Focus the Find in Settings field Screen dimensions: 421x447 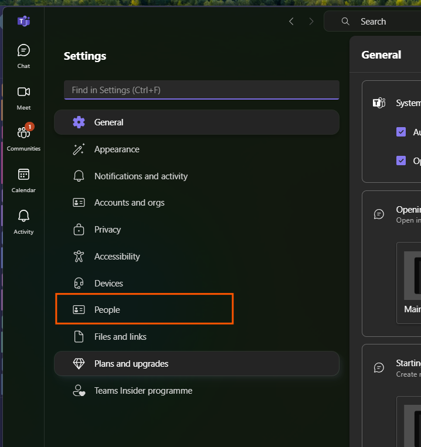pyautogui.click(x=202, y=90)
